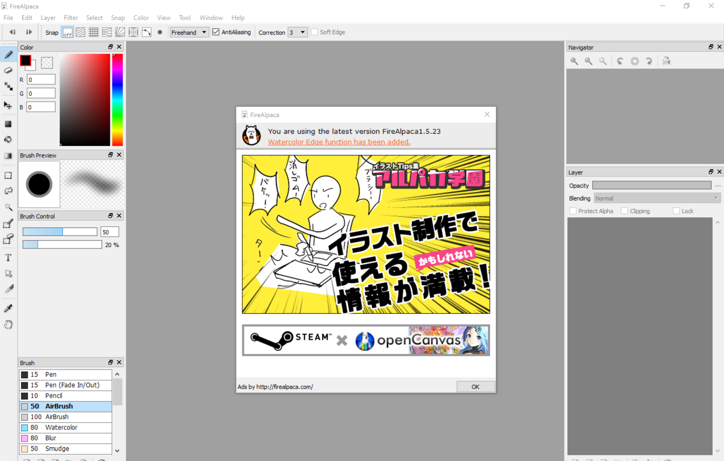
Task: Click the hue spectrum bar
Action: tap(118, 100)
